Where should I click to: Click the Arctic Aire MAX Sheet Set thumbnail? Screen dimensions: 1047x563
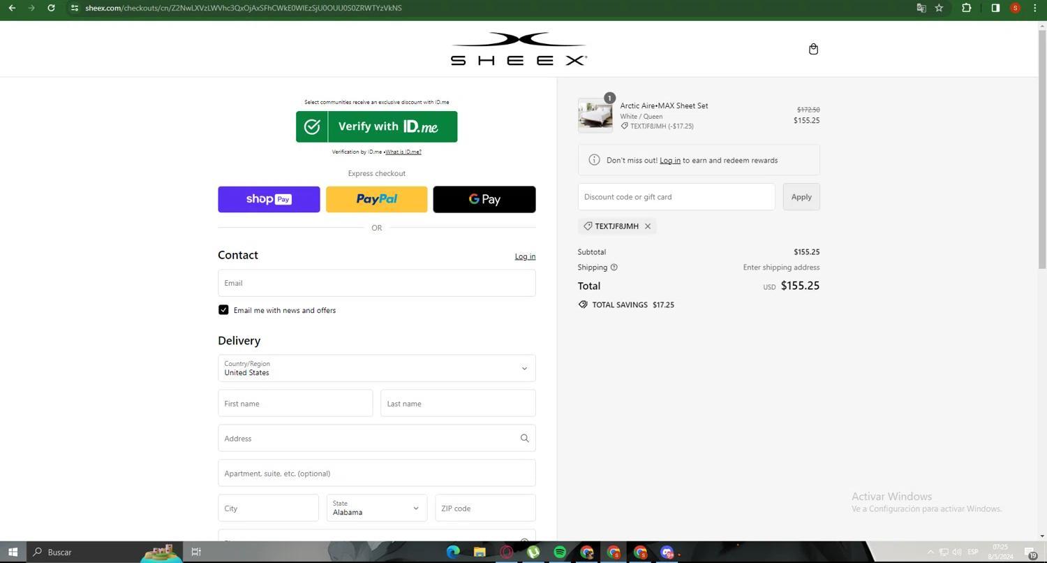595,115
